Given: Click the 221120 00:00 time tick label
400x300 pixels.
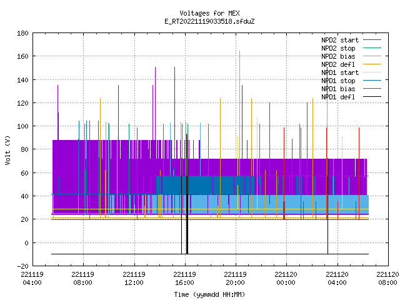Looking at the screenshot, I should click(286, 279).
